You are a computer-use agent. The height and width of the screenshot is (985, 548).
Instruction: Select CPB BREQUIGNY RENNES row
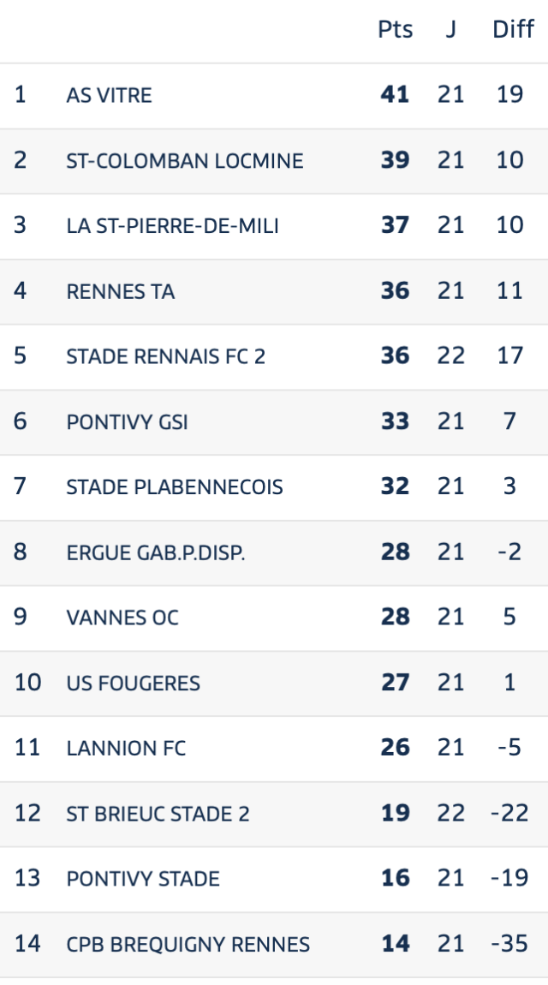point(274,945)
